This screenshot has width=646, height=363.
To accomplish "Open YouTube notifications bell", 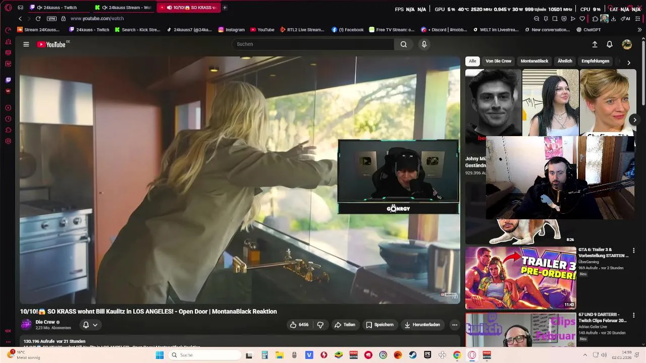I will coord(610,44).
